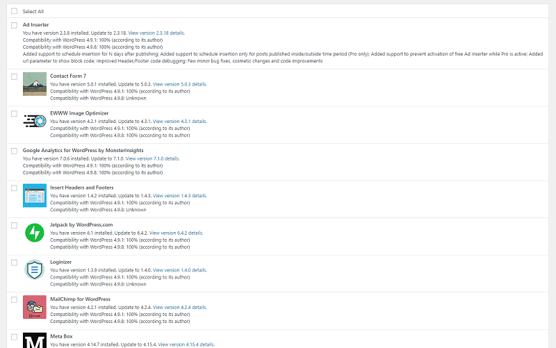
Task: Click the EWWW Image Optimizer plugin icon
Action: (34, 121)
